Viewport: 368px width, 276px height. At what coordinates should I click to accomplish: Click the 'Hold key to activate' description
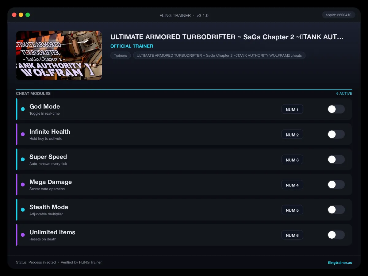[46, 139]
